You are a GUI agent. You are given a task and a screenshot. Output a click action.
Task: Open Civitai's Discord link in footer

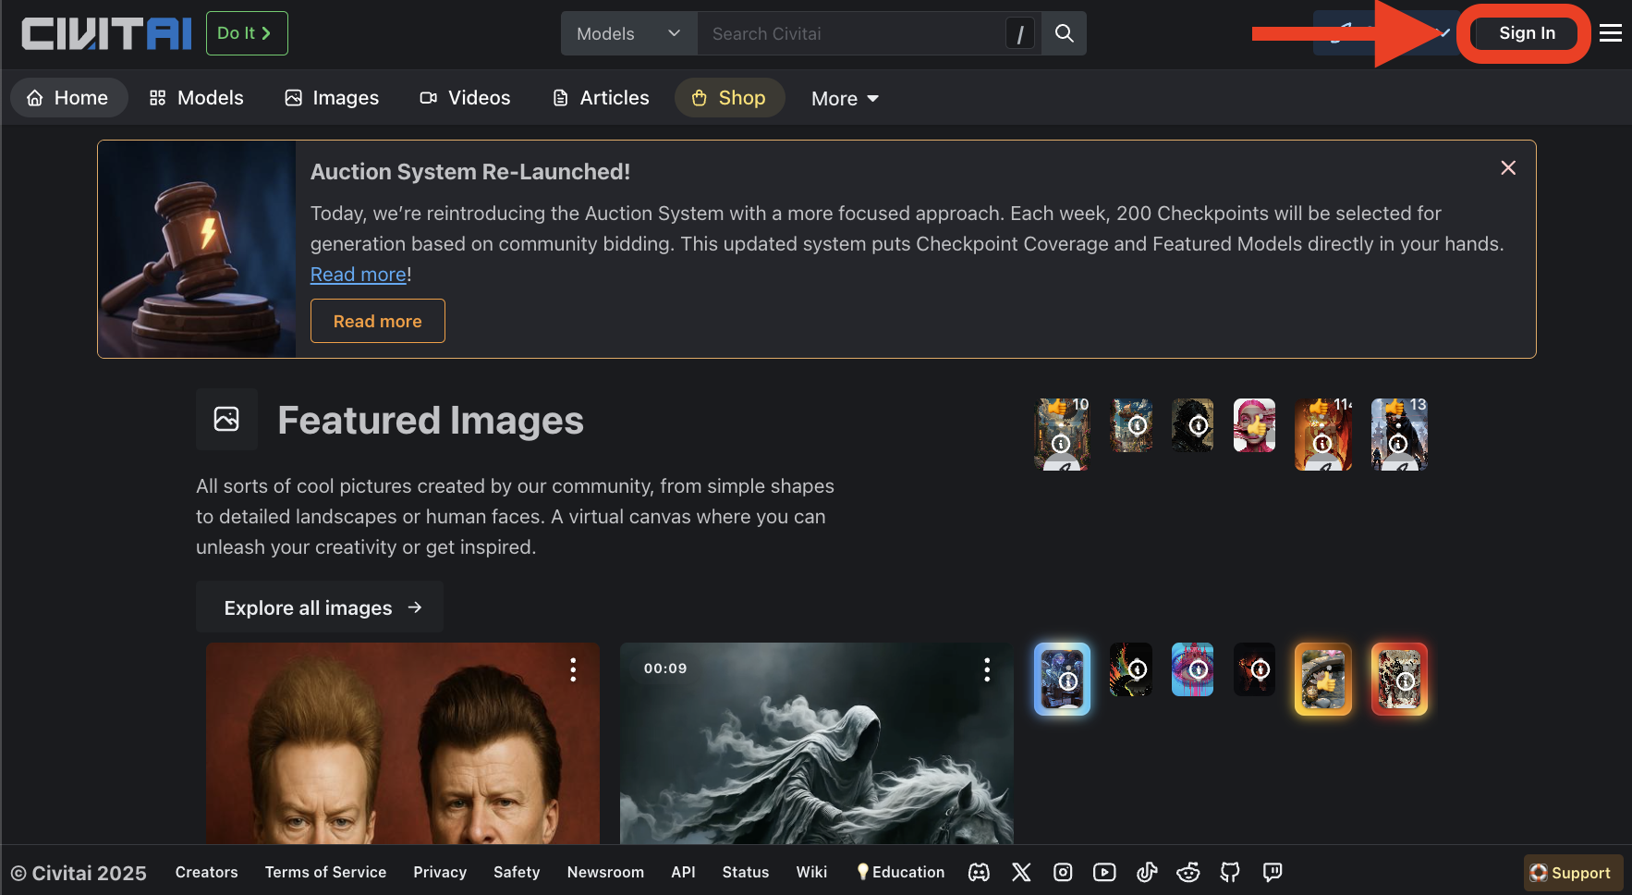tap(979, 872)
